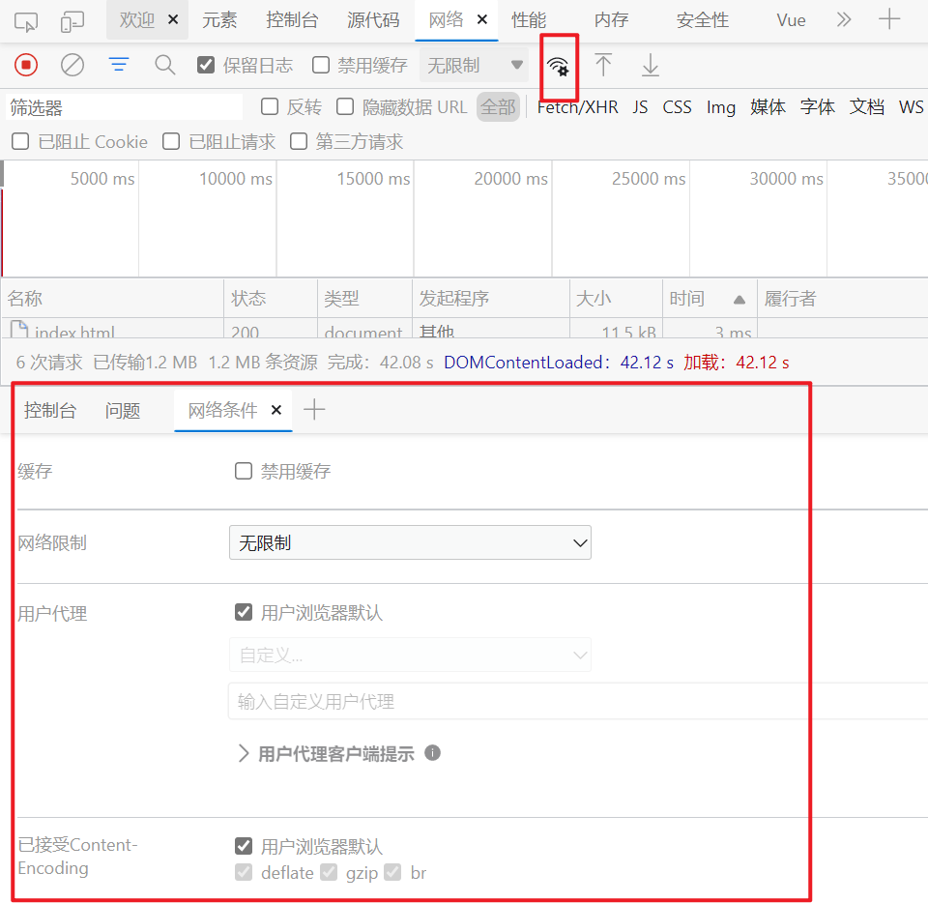Stop recording network log
928x903 pixels.
point(26,65)
